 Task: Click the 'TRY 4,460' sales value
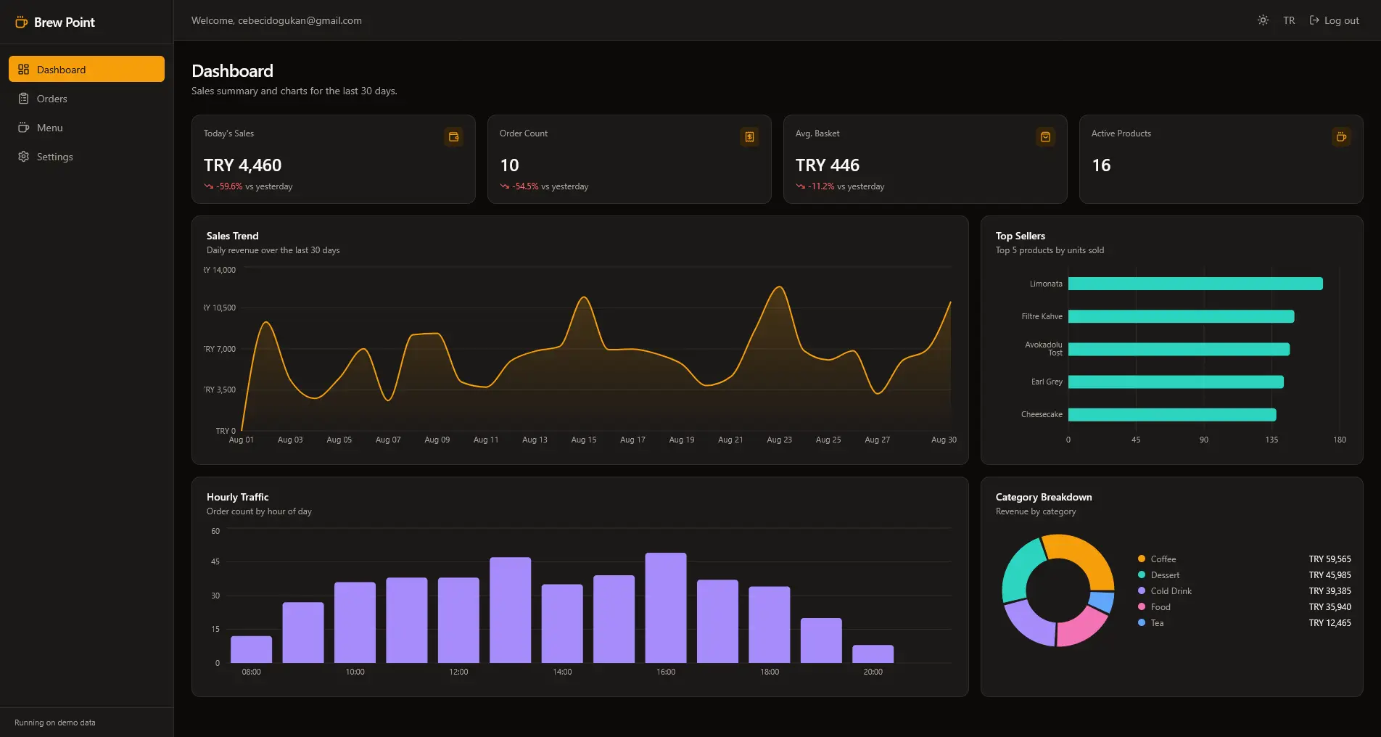(x=242, y=165)
